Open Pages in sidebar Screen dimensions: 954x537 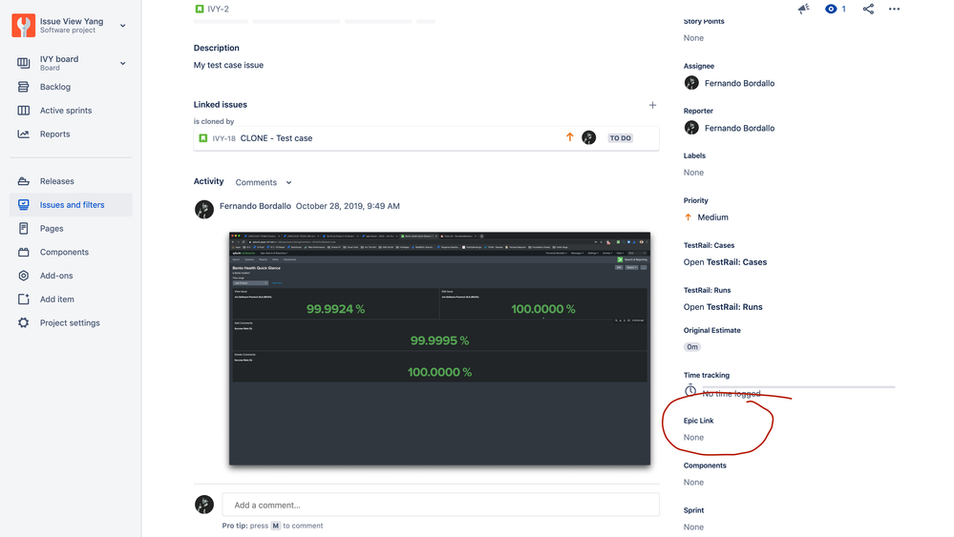point(52,228)
